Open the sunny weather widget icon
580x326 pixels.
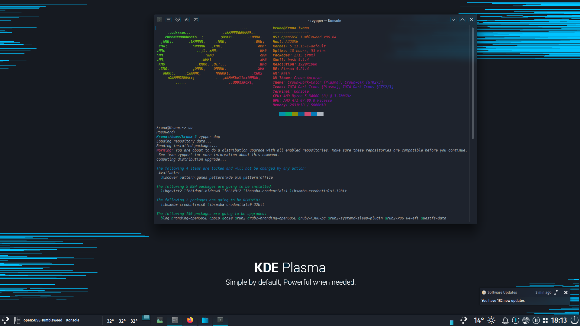(491, 320)
